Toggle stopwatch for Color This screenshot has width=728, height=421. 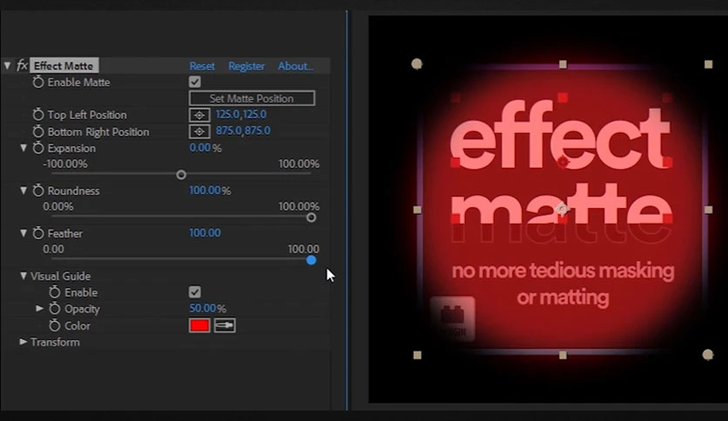pyautogui.click(x=55, y=325)
